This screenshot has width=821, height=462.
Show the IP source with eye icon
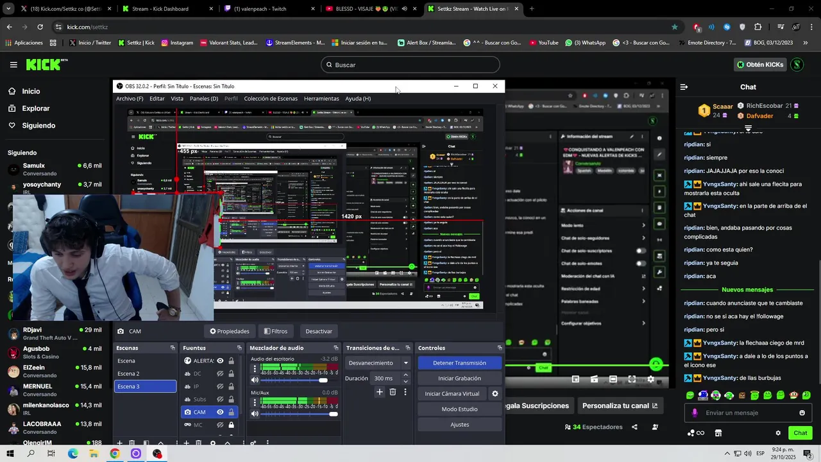click(220, 386)
